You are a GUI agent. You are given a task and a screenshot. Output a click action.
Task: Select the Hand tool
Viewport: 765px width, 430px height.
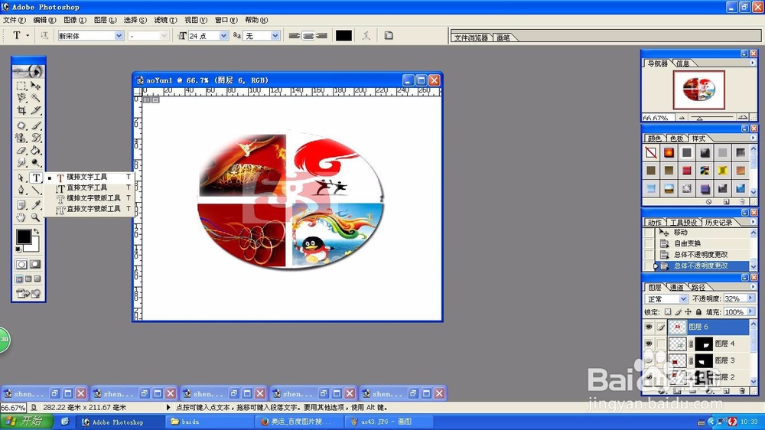click(21, 217)
